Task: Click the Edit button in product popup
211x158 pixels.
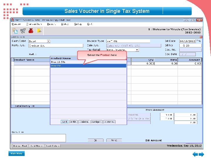Action: (x=74, y=122)
